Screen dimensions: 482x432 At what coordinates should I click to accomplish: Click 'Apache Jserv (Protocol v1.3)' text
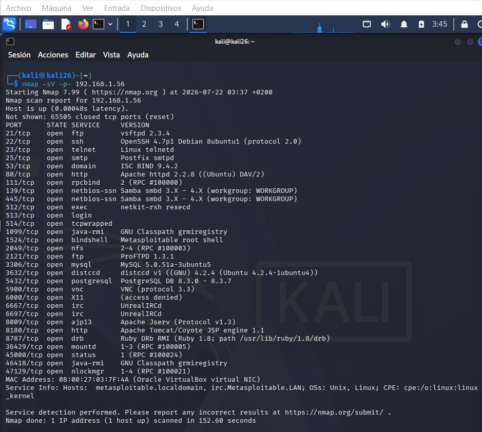coord(178,322)
